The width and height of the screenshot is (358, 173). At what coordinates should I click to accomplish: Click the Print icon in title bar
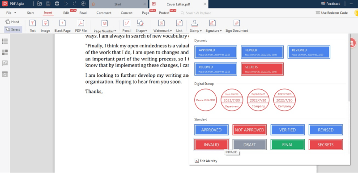click(x=57, y=4)
